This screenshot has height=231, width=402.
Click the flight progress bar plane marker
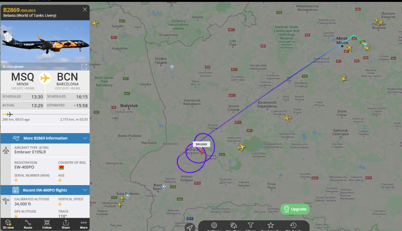coord(9,114)
